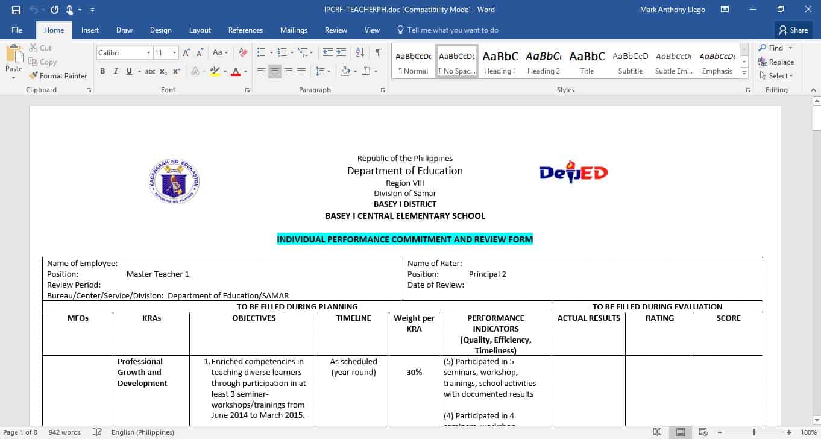This screenshot has height=439, width=821.
Task: Switch to Web Layout view in the status bar
Action: [703, 432]
